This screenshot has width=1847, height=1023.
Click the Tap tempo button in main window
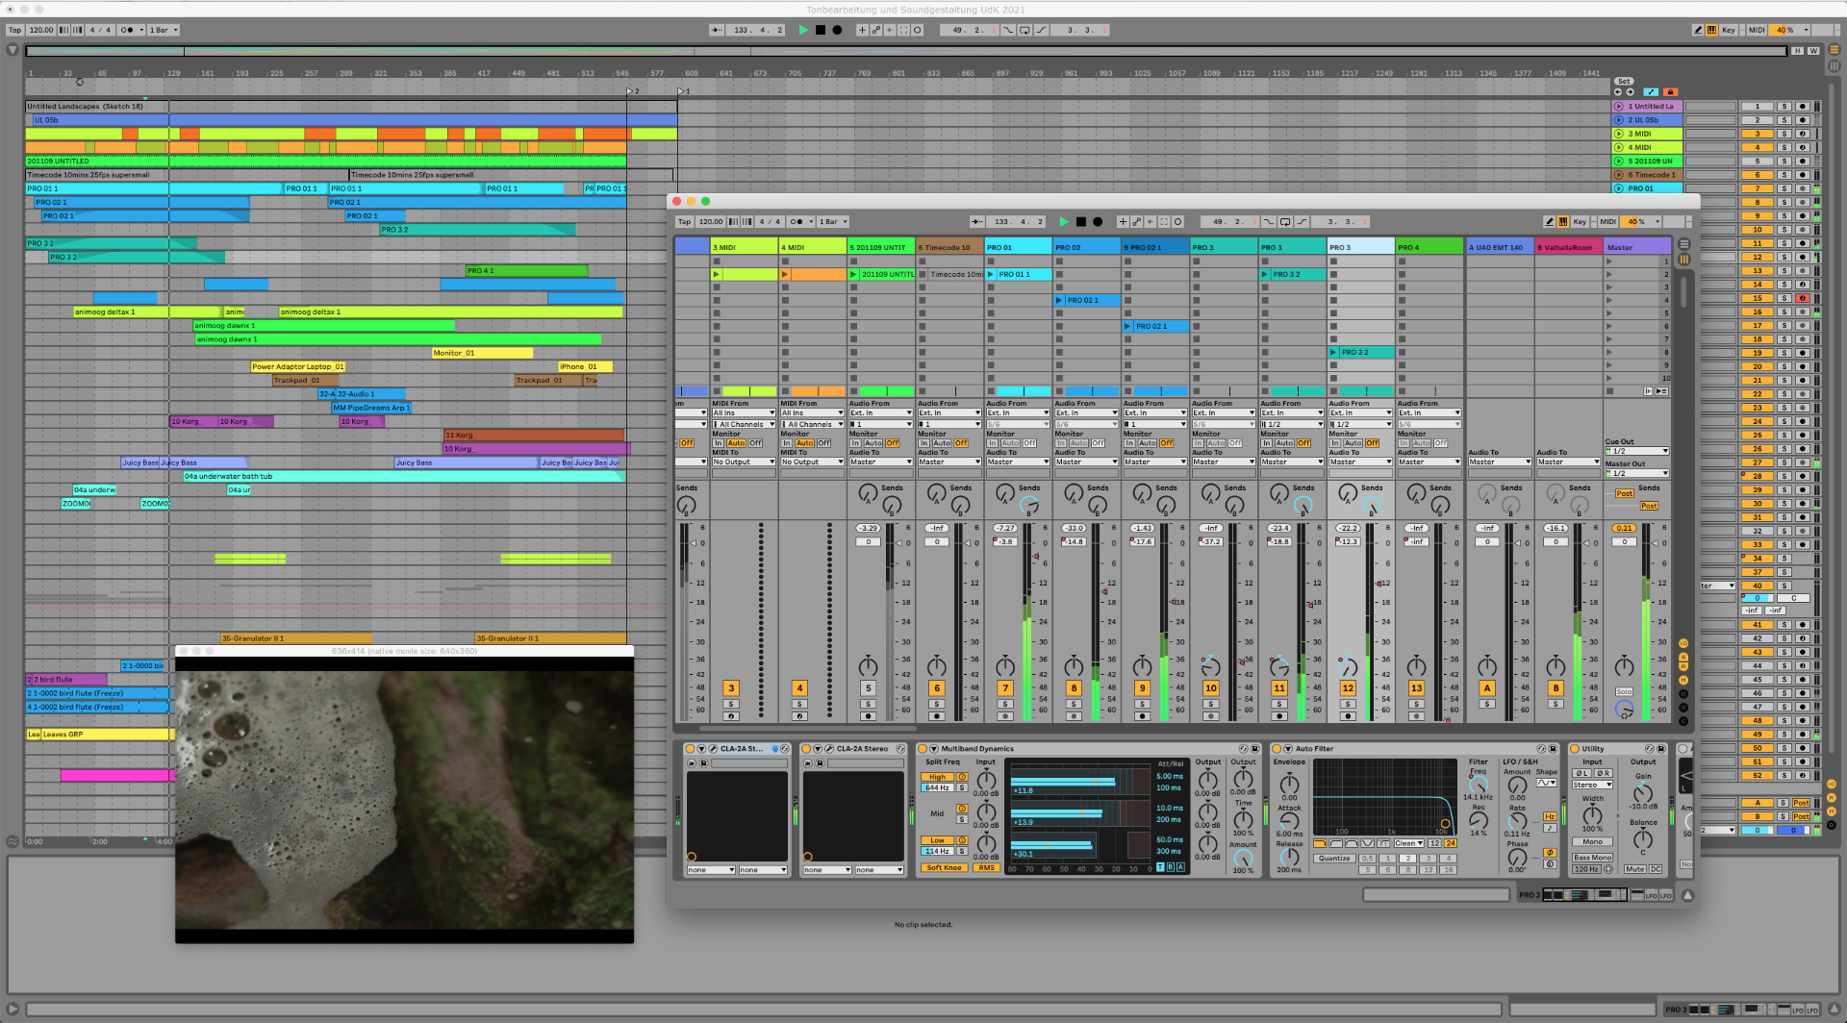[x=14, y=30]
